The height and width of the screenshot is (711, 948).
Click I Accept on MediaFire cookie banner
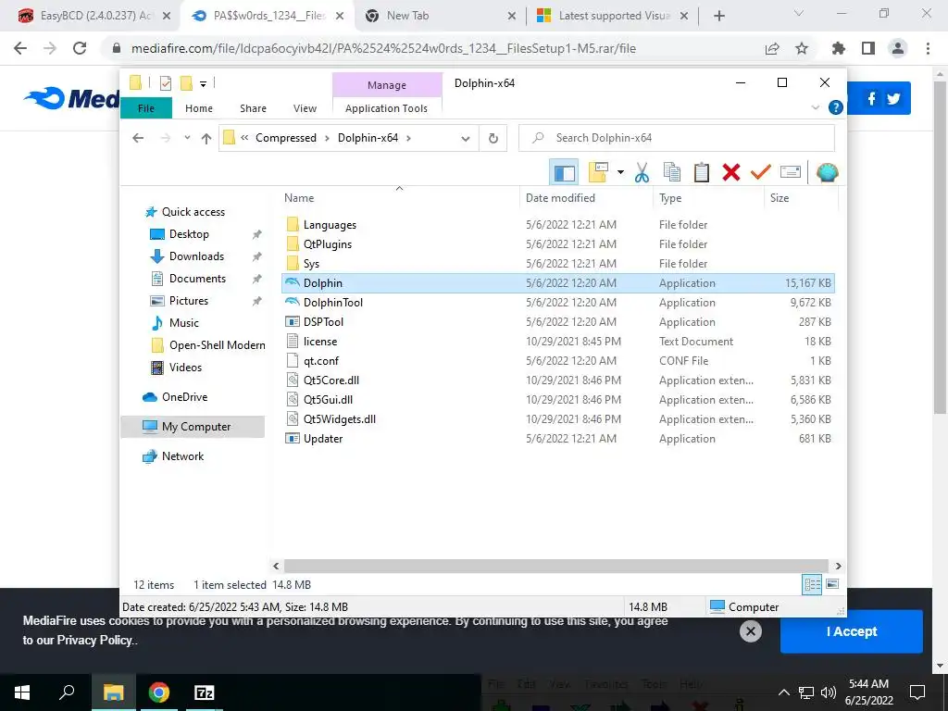(x=852, y=631)
